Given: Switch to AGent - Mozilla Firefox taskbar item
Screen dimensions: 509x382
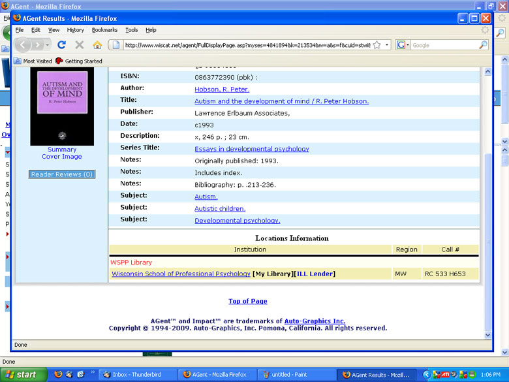Looking at the screenshot, I should (217, 375).
